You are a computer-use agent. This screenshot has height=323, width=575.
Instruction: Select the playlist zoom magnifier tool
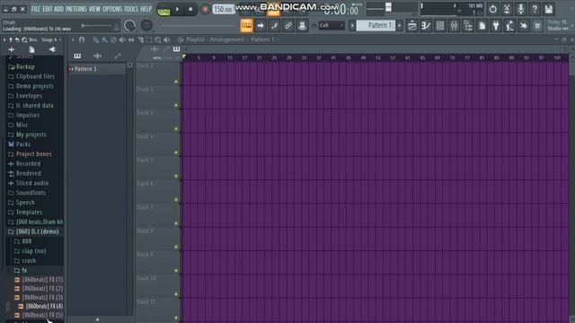click(158, 39)
